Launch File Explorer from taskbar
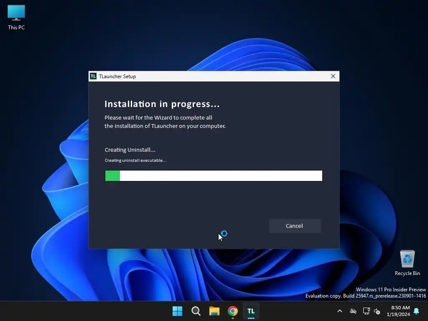428x321 pixels. click(x=214, y=311)
